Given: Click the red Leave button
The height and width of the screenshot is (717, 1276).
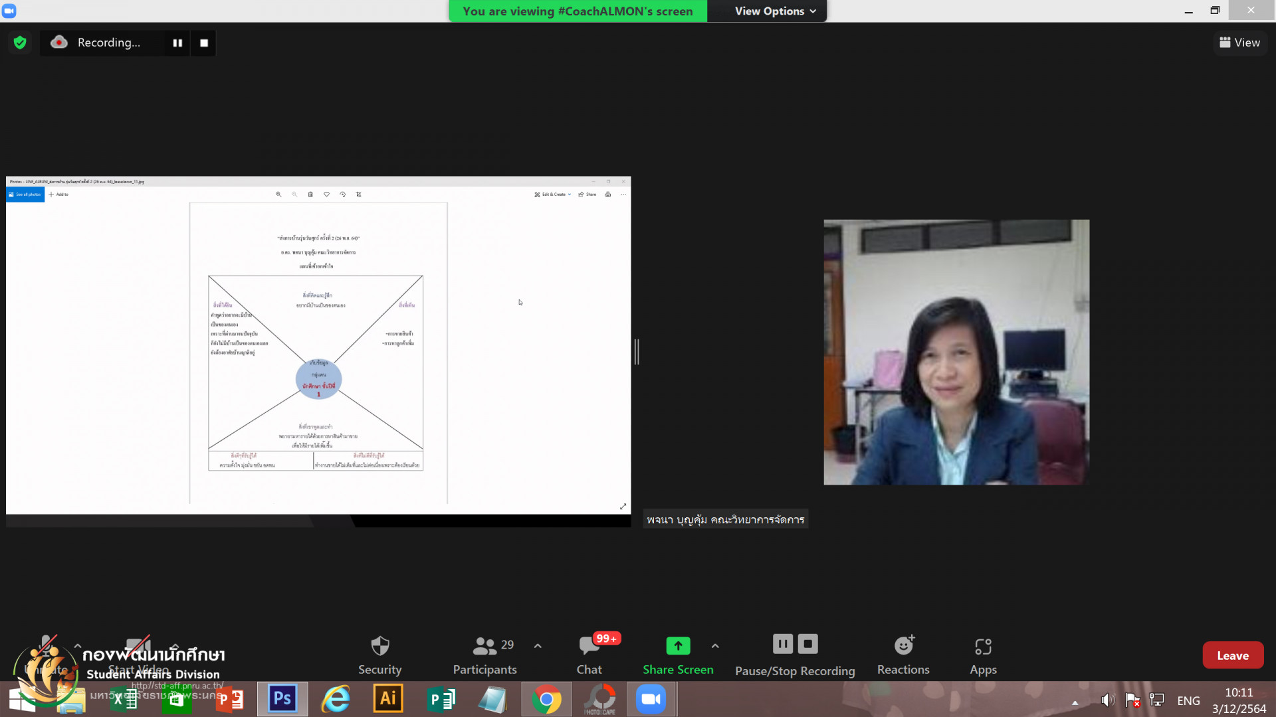Looking at the screenshot, I should 1233,655.
